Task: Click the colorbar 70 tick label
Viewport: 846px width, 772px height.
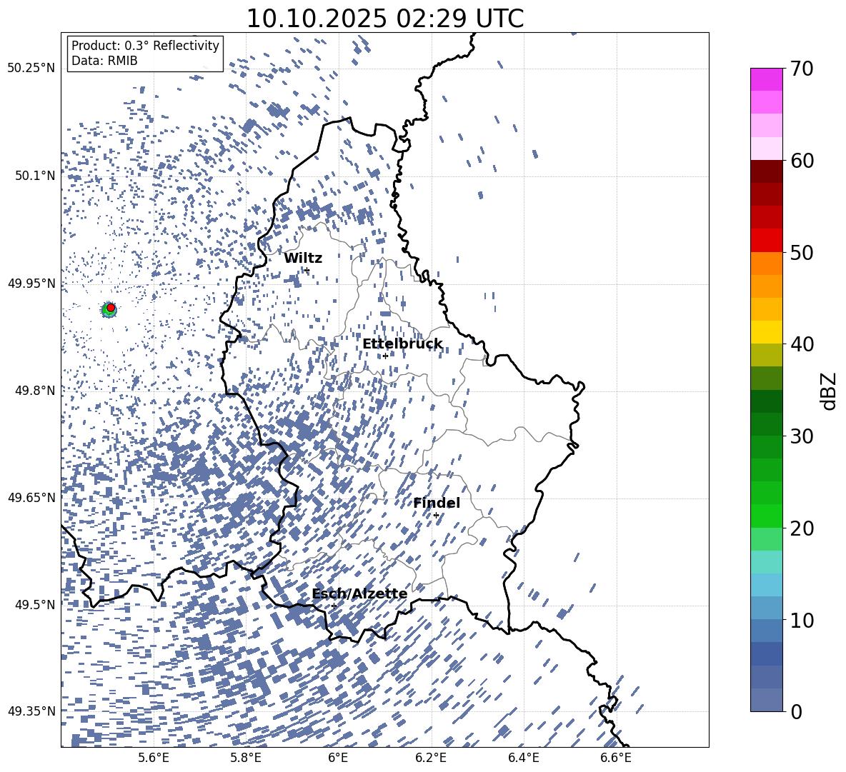Action: [802, 69]
